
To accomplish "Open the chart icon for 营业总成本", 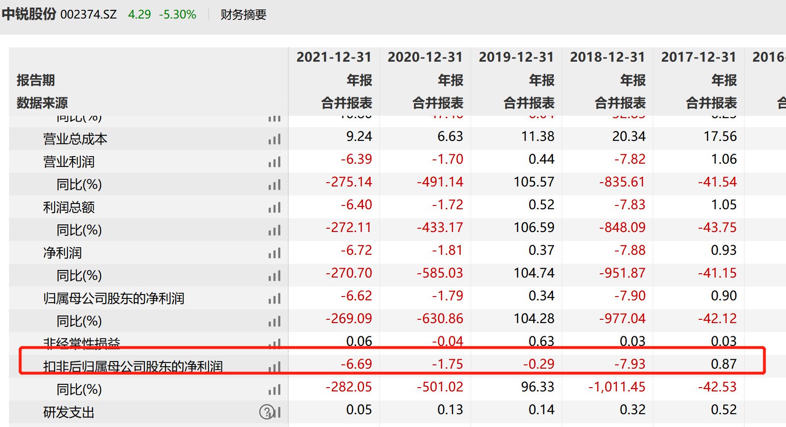I will point(275,139).
